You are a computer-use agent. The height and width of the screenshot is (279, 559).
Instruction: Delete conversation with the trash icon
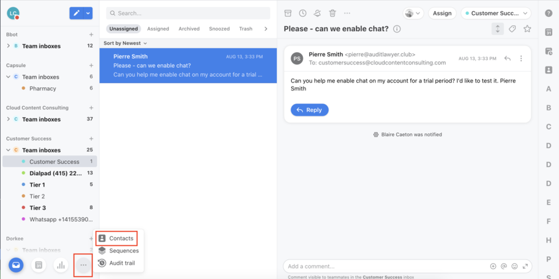(x=333, y=13)
